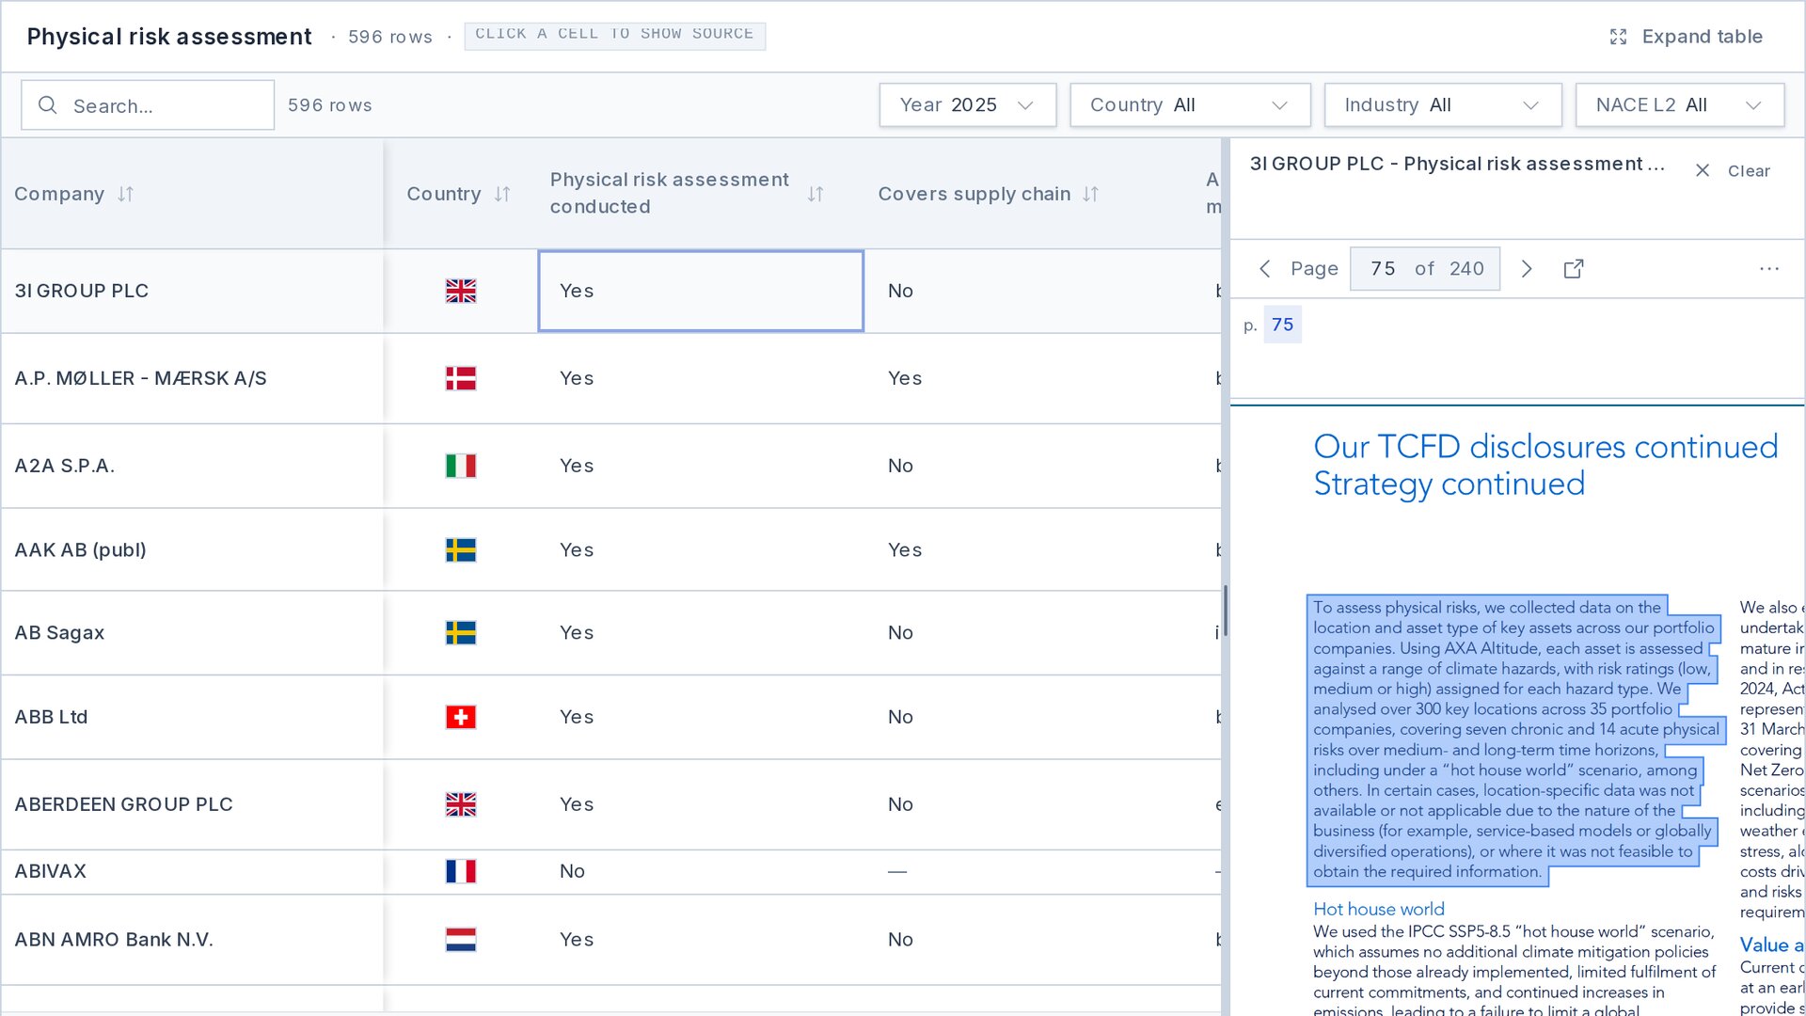
Task: Open the Industry filter dropdown
Action: click(x=1443, y=105)
